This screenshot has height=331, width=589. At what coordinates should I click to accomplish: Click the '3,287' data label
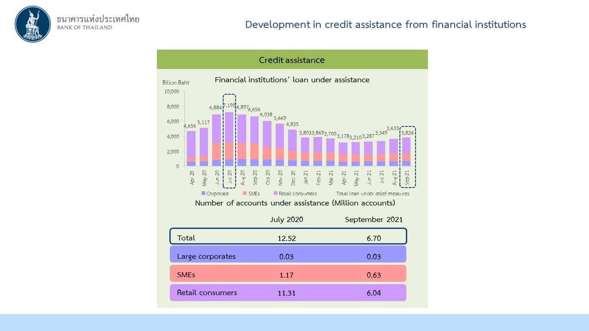coord(368,137)
